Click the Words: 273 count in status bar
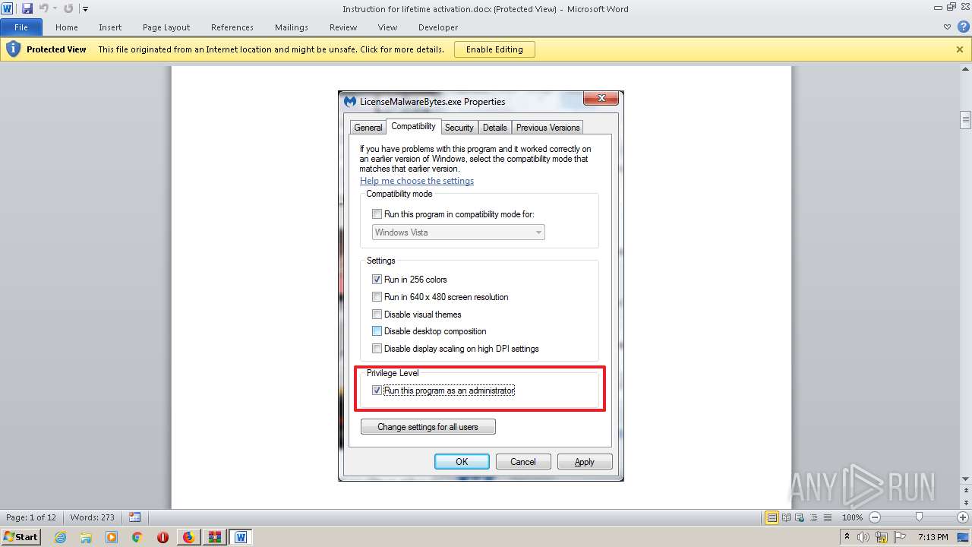Viewport: 972px width, 547px height. tap(93, 517)
